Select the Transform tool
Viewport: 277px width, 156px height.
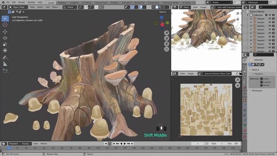(x=5, y=50)
